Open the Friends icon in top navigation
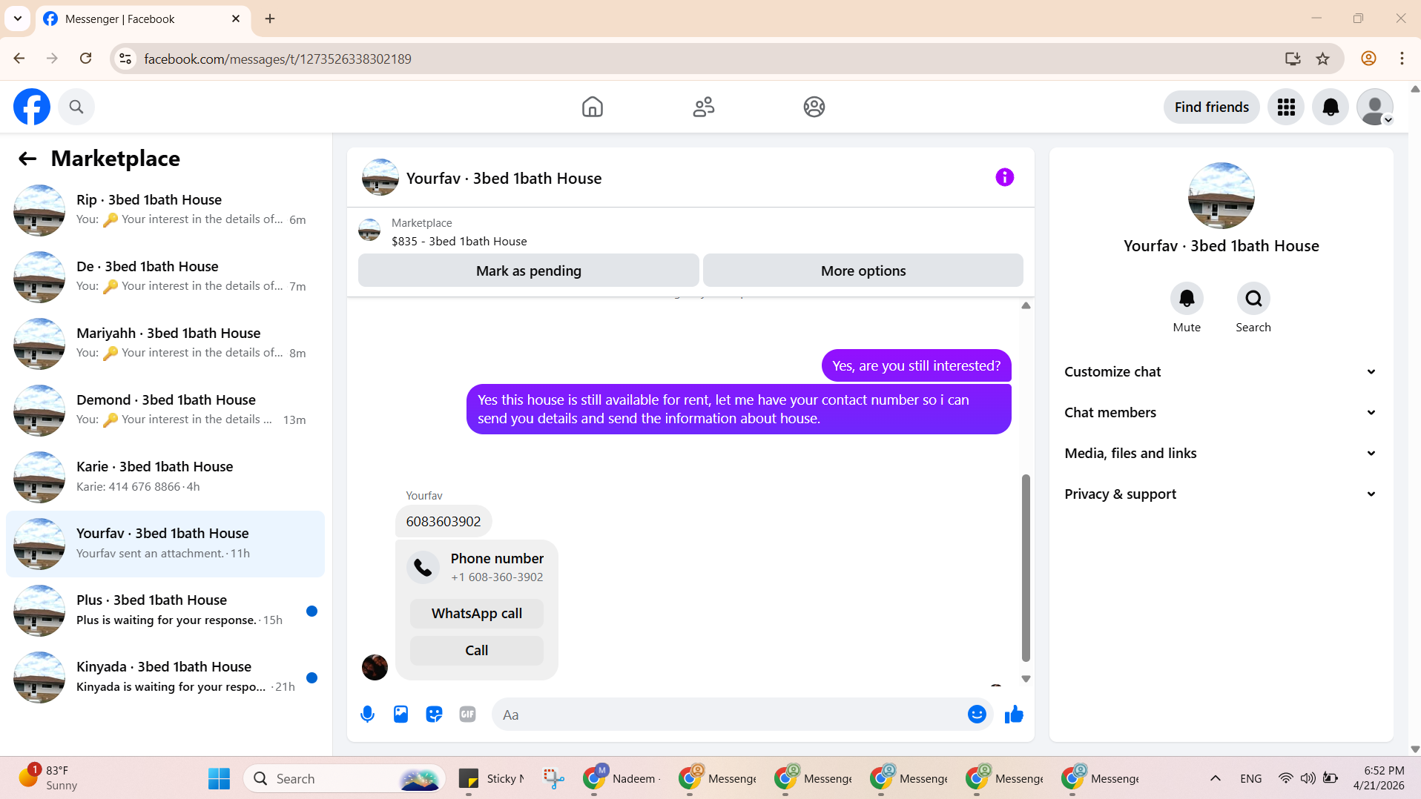1421x799 pixels. 703,107
